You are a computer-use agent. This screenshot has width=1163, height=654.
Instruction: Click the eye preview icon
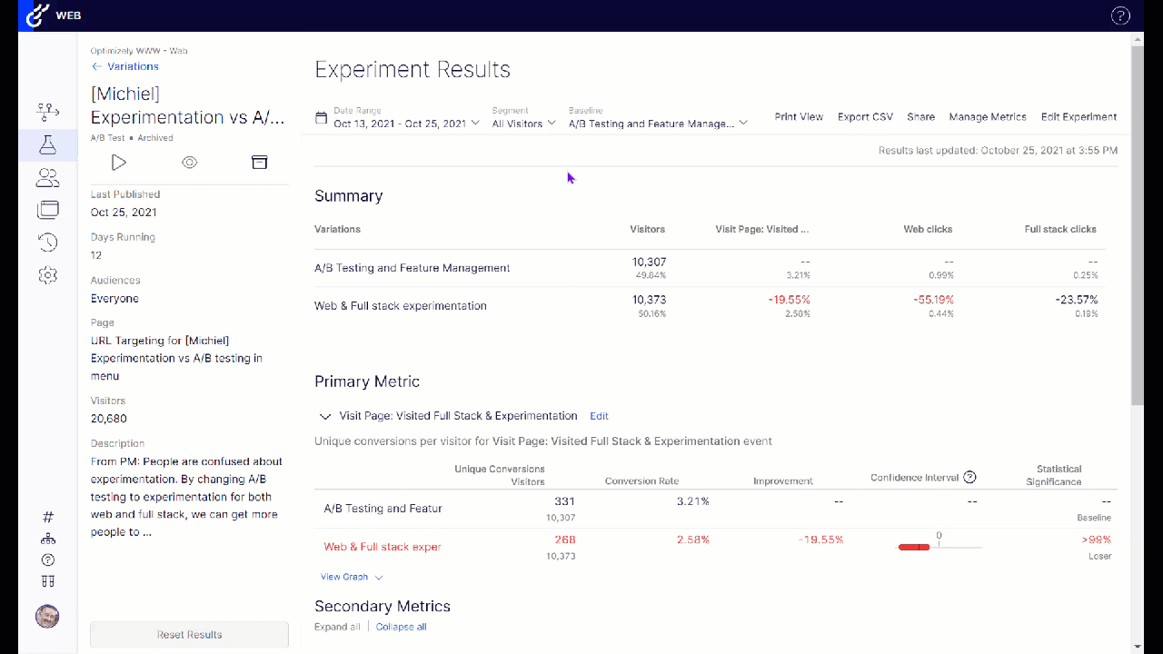(189, 163)
